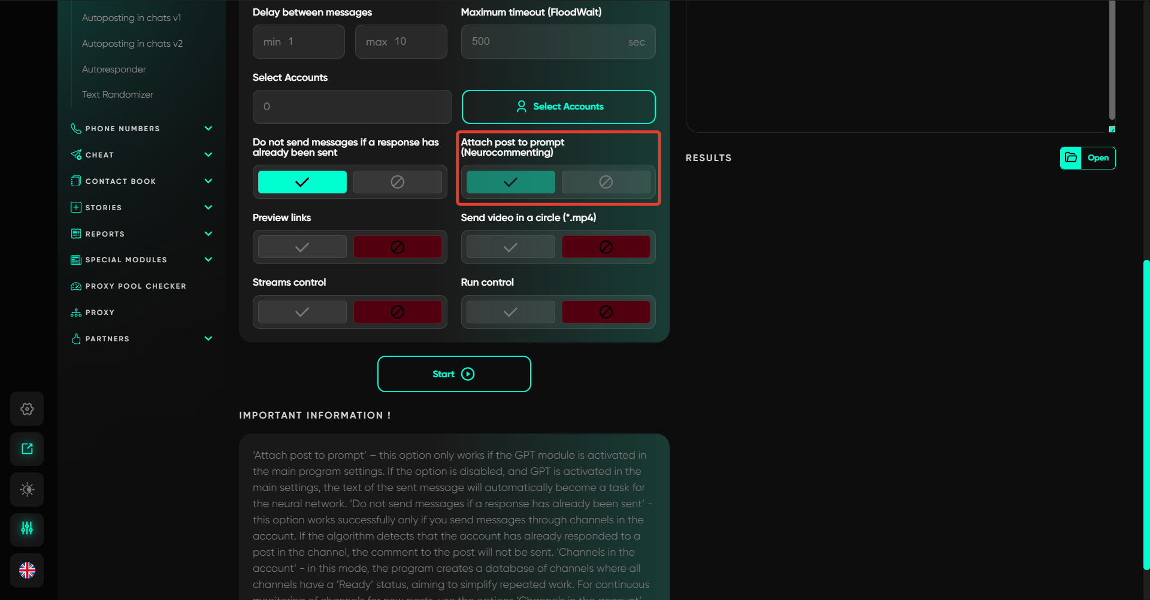Change language via UK flag icon
The width and height of the screenshot is (1150, 600).
tap(27, 570)
